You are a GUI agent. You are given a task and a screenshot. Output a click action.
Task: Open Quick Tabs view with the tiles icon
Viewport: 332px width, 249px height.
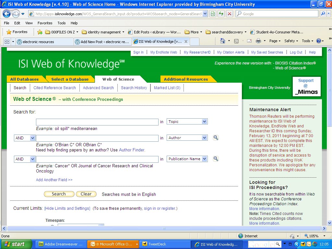click(7, 41)
